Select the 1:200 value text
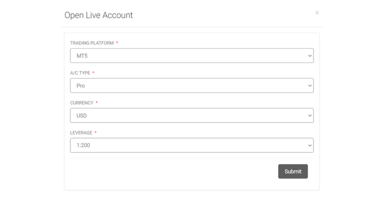Image resolution: width=383 pixels, height=210 pixels. click(83, 145)
